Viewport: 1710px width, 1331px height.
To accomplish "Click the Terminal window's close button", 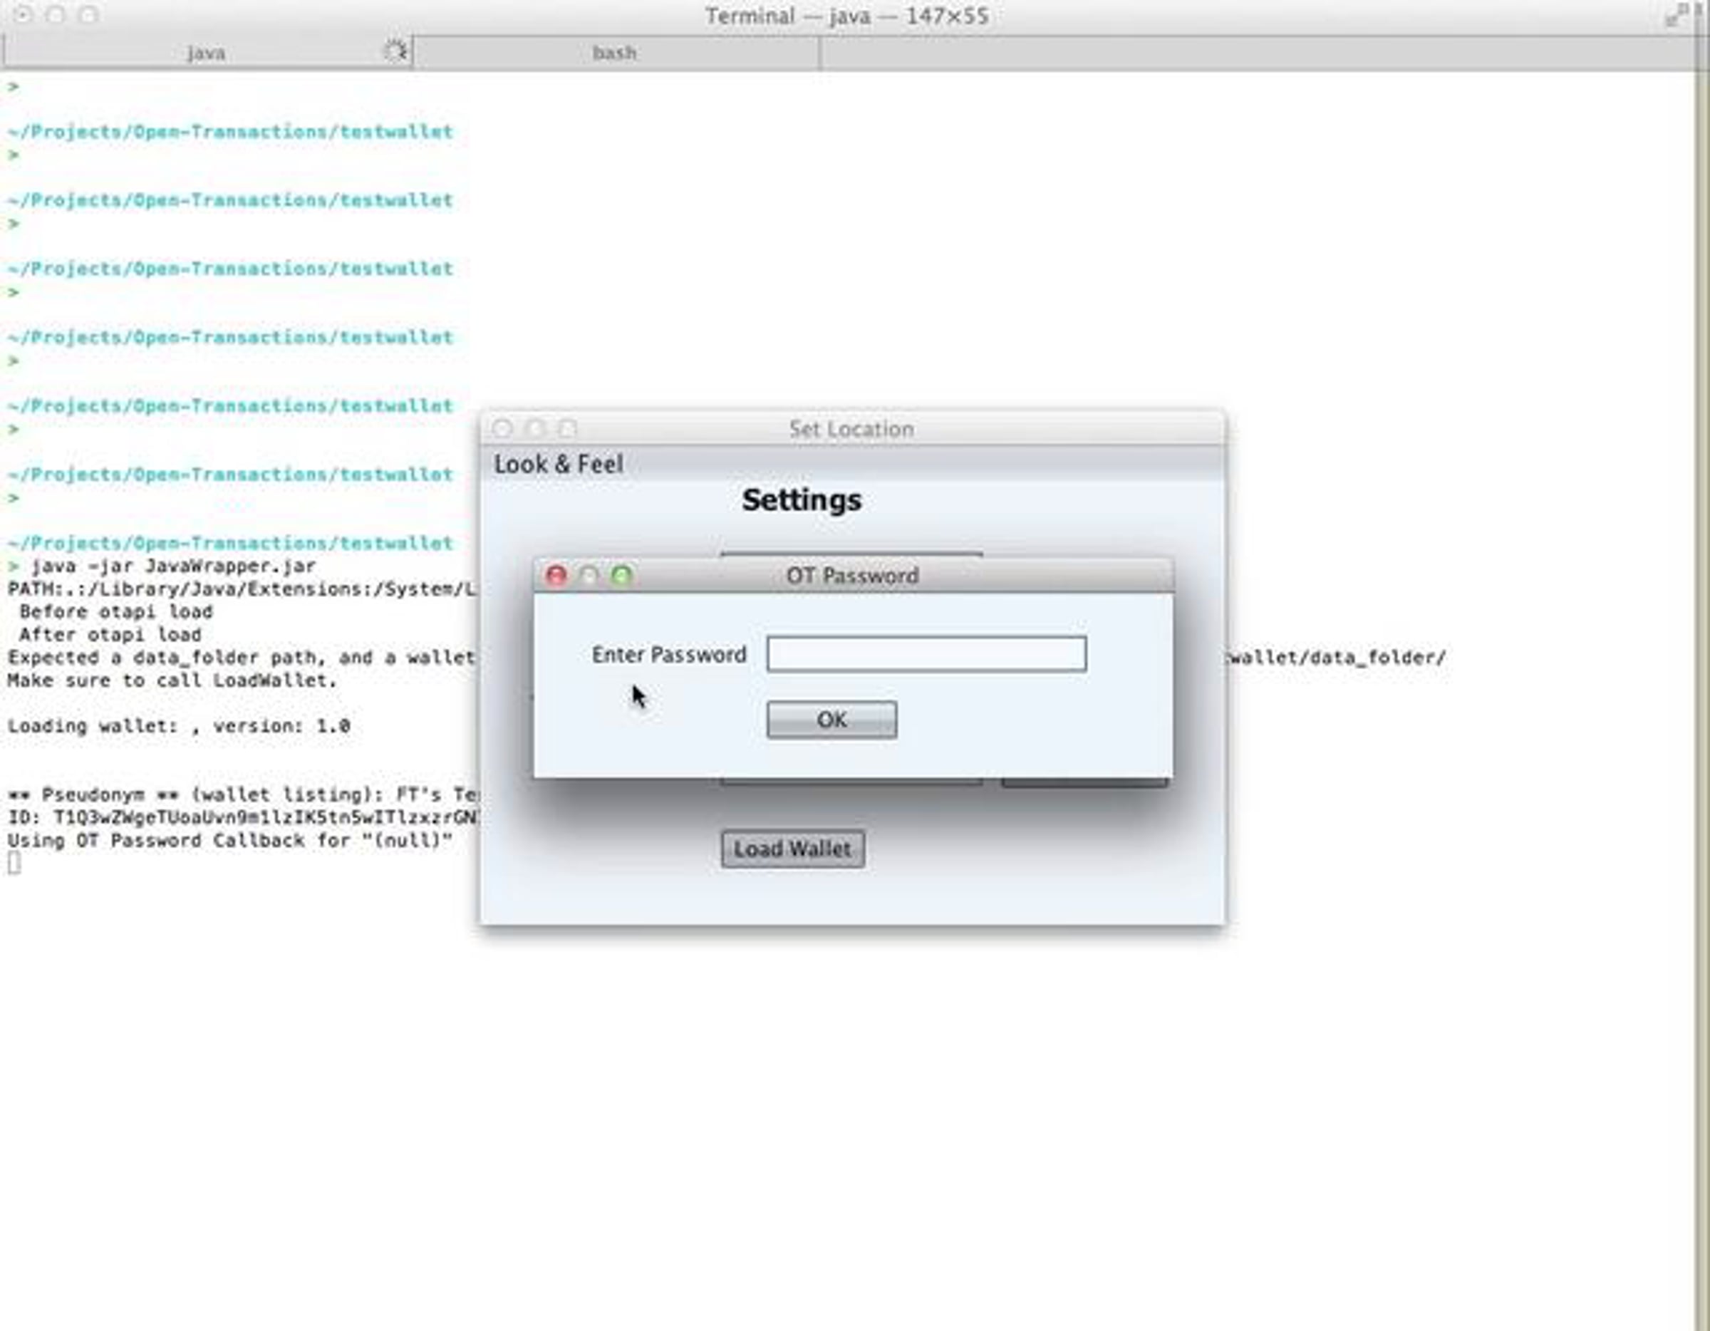I will 23,15.
